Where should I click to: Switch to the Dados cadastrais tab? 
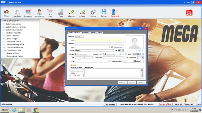74,33
